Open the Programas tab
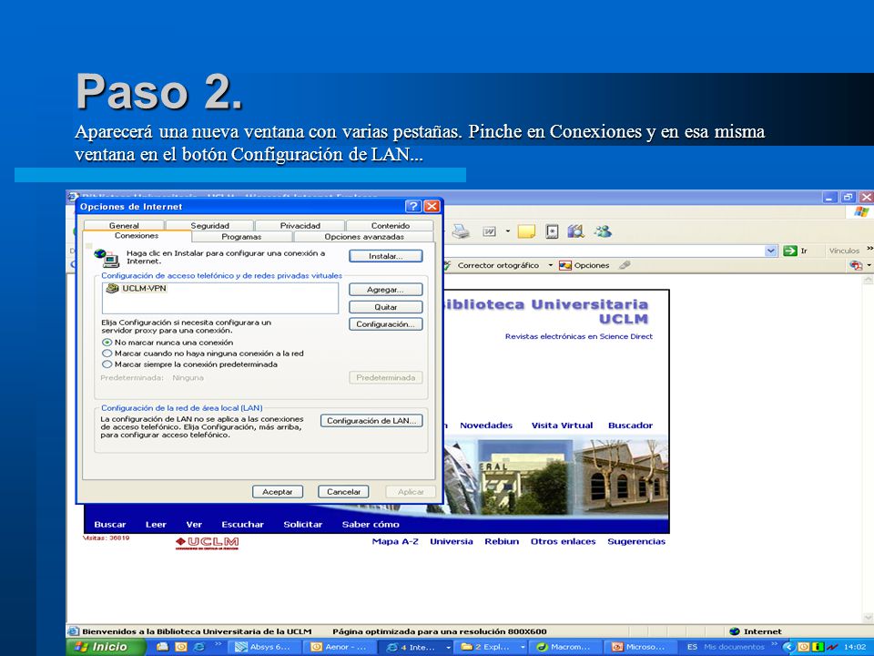The width and height of the screenshot is (874, 656). pos(241,237)
